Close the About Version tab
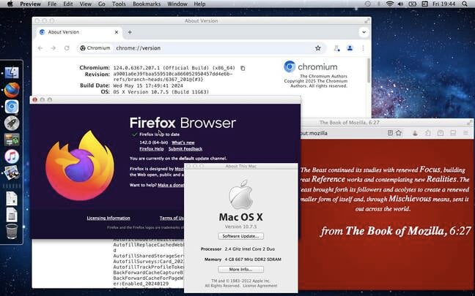Viewport: 475px width, 296px height. [117, 32]
